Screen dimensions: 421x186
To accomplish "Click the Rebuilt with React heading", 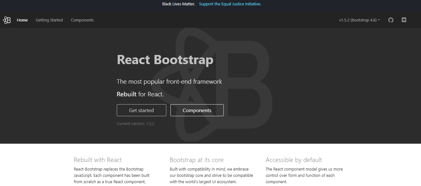I will [98, 160].
